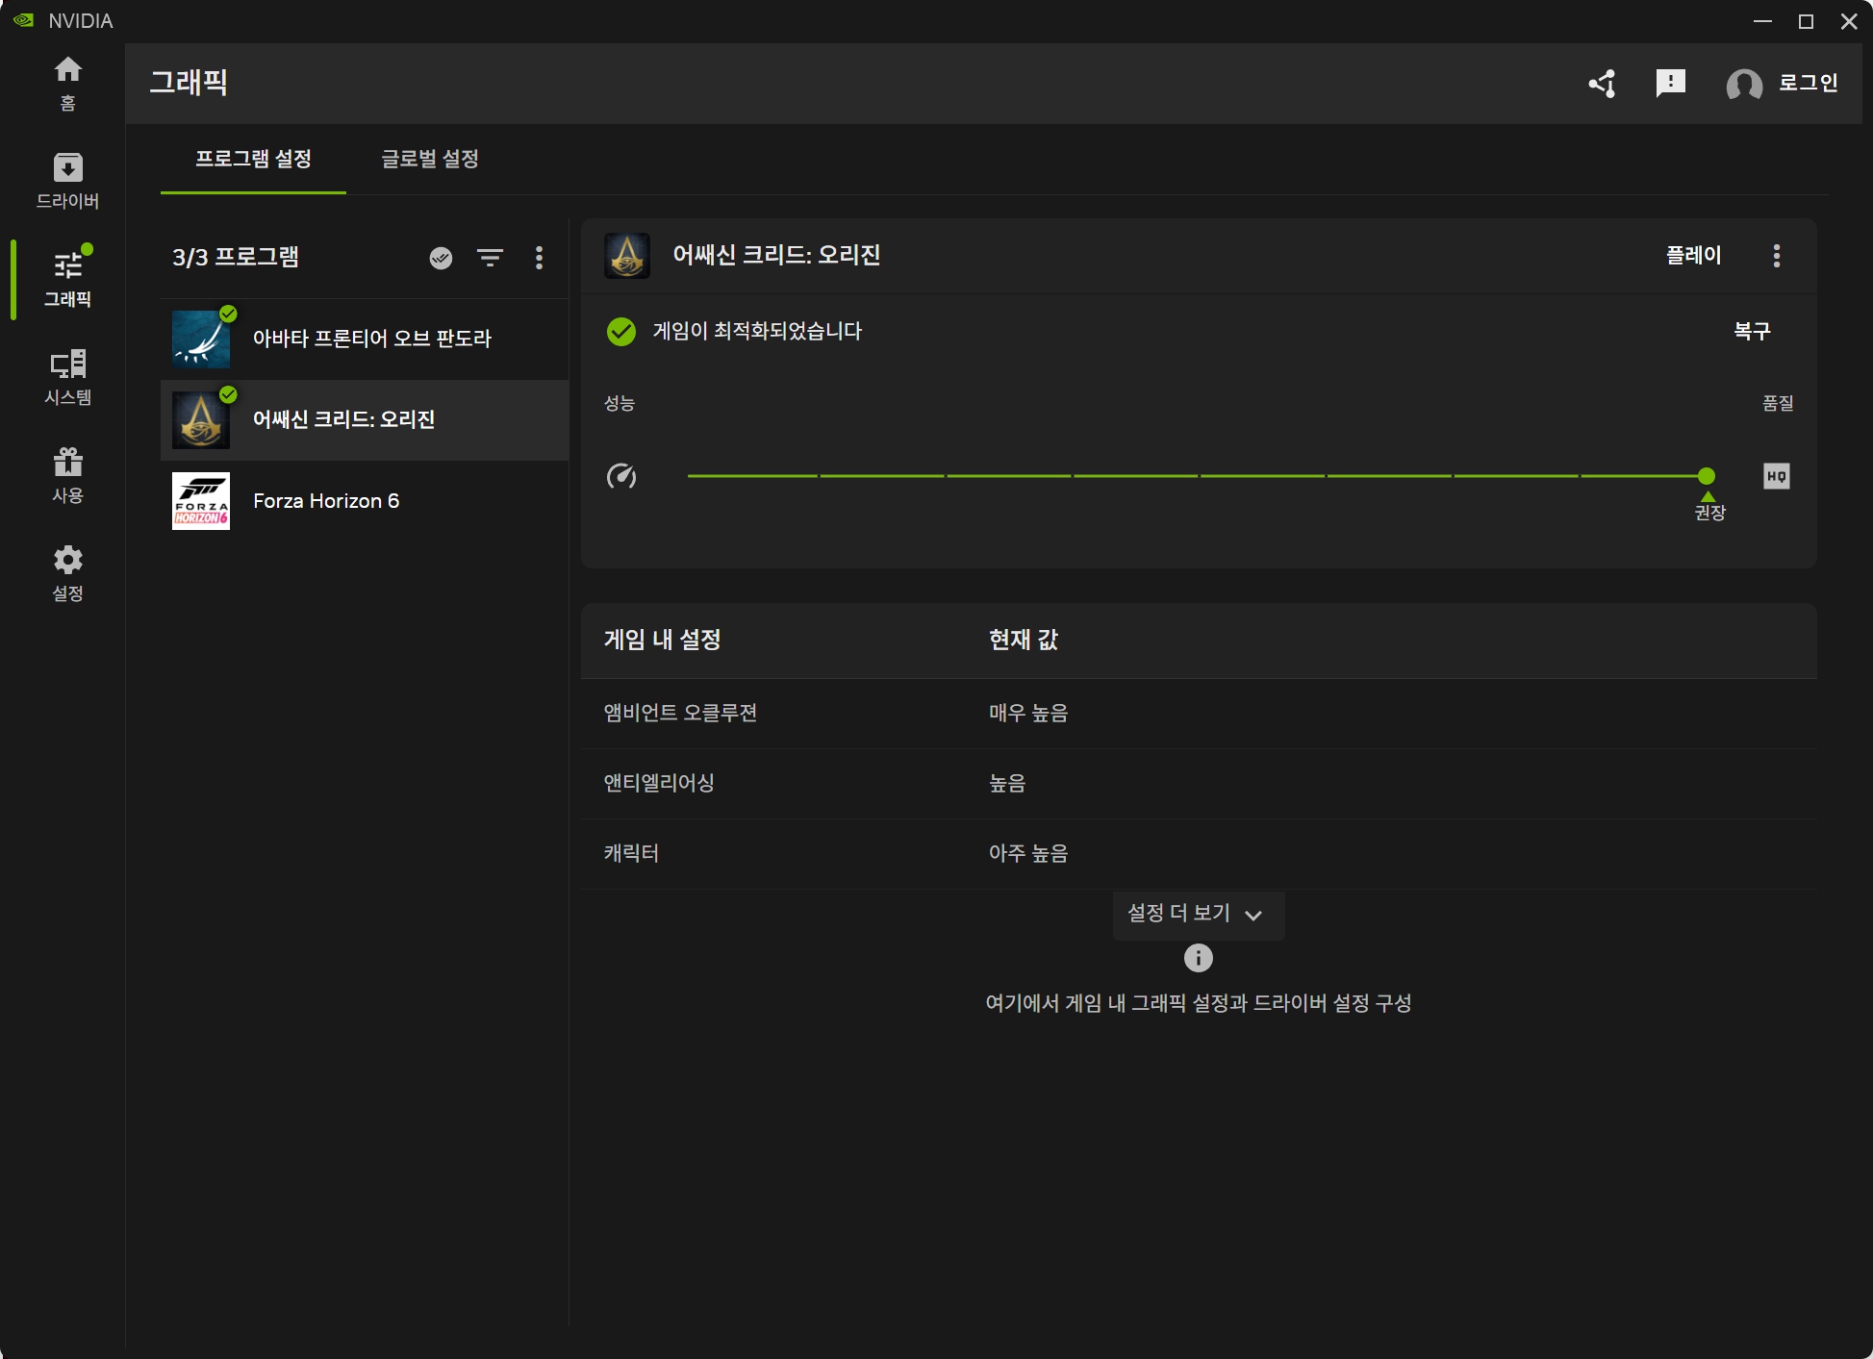Click the performance gauge icon
The height and width of the screenshot is (1359, 1873).
click(x=621, y=476)
